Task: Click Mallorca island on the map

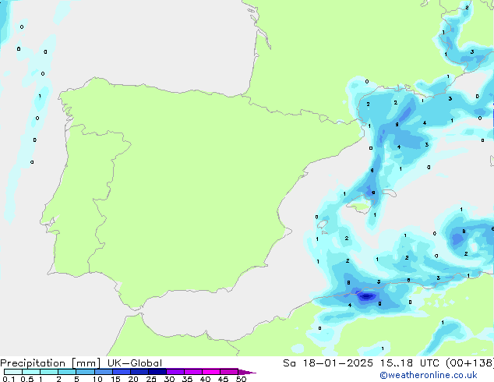Action: pyautogui.click(x=359, y=207)
